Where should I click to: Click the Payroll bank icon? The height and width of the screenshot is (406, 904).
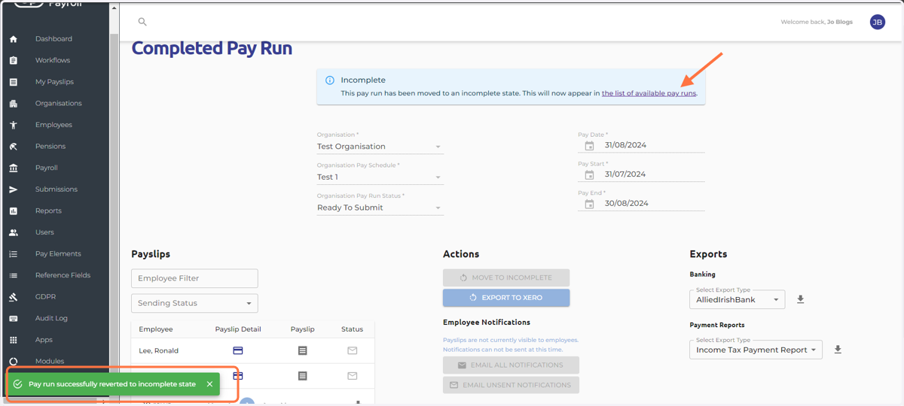(x=14, y=168)
